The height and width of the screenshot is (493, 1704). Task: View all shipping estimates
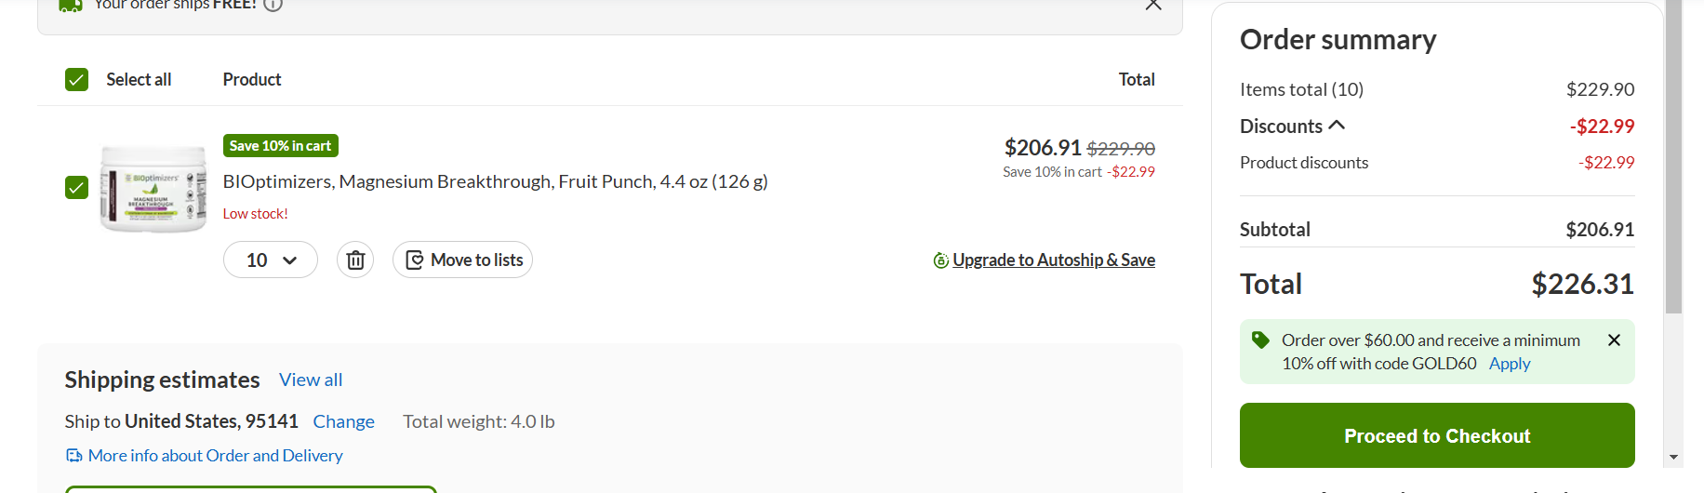click(311, 380)
